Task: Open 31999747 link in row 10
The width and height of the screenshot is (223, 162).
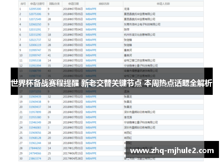Action: pyautogui.click(x=35, y=55)
